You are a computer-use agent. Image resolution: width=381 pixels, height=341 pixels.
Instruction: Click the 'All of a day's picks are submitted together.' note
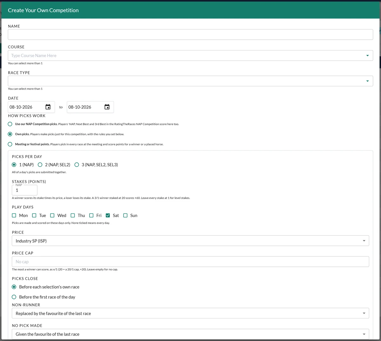39,172
